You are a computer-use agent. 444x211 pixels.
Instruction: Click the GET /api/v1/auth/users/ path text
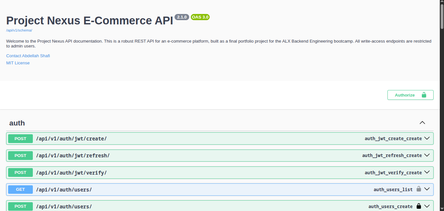tap(64, 190)
